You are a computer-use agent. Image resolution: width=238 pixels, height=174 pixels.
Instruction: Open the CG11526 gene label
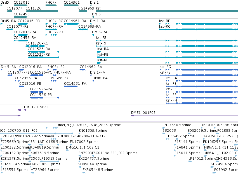[x=33, y=8]
